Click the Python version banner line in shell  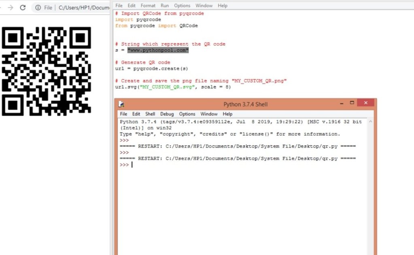point(240,122)
